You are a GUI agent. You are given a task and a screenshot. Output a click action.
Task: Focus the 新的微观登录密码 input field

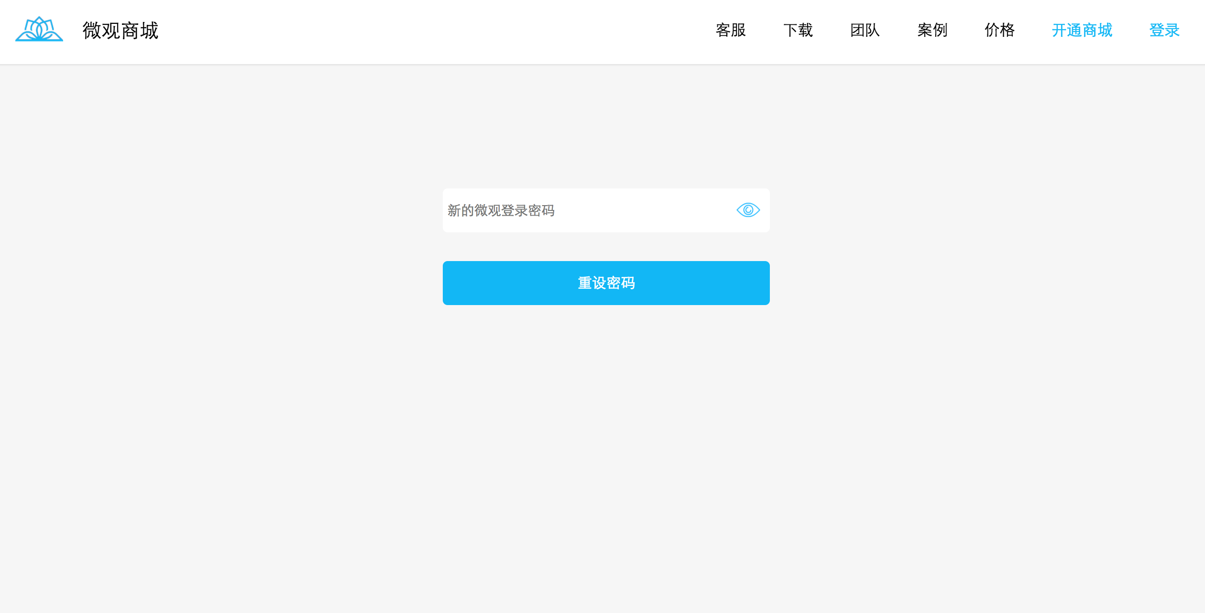[x=606, y=210]
